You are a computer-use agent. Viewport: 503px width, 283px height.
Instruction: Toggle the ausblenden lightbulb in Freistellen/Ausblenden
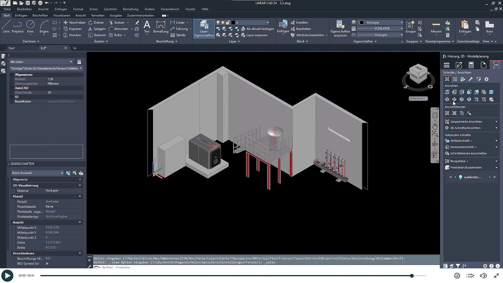[460, 177]
